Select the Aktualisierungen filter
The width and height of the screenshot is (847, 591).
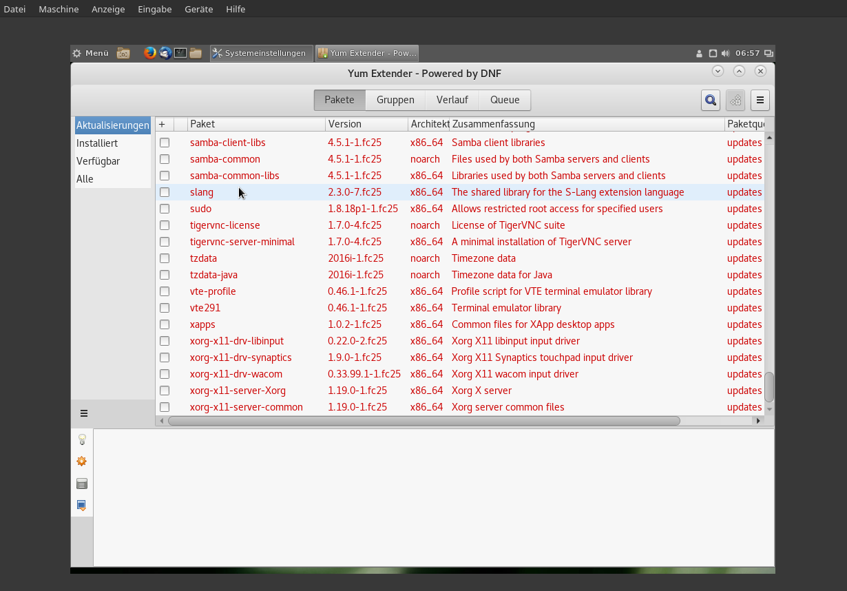click(113, 125)
